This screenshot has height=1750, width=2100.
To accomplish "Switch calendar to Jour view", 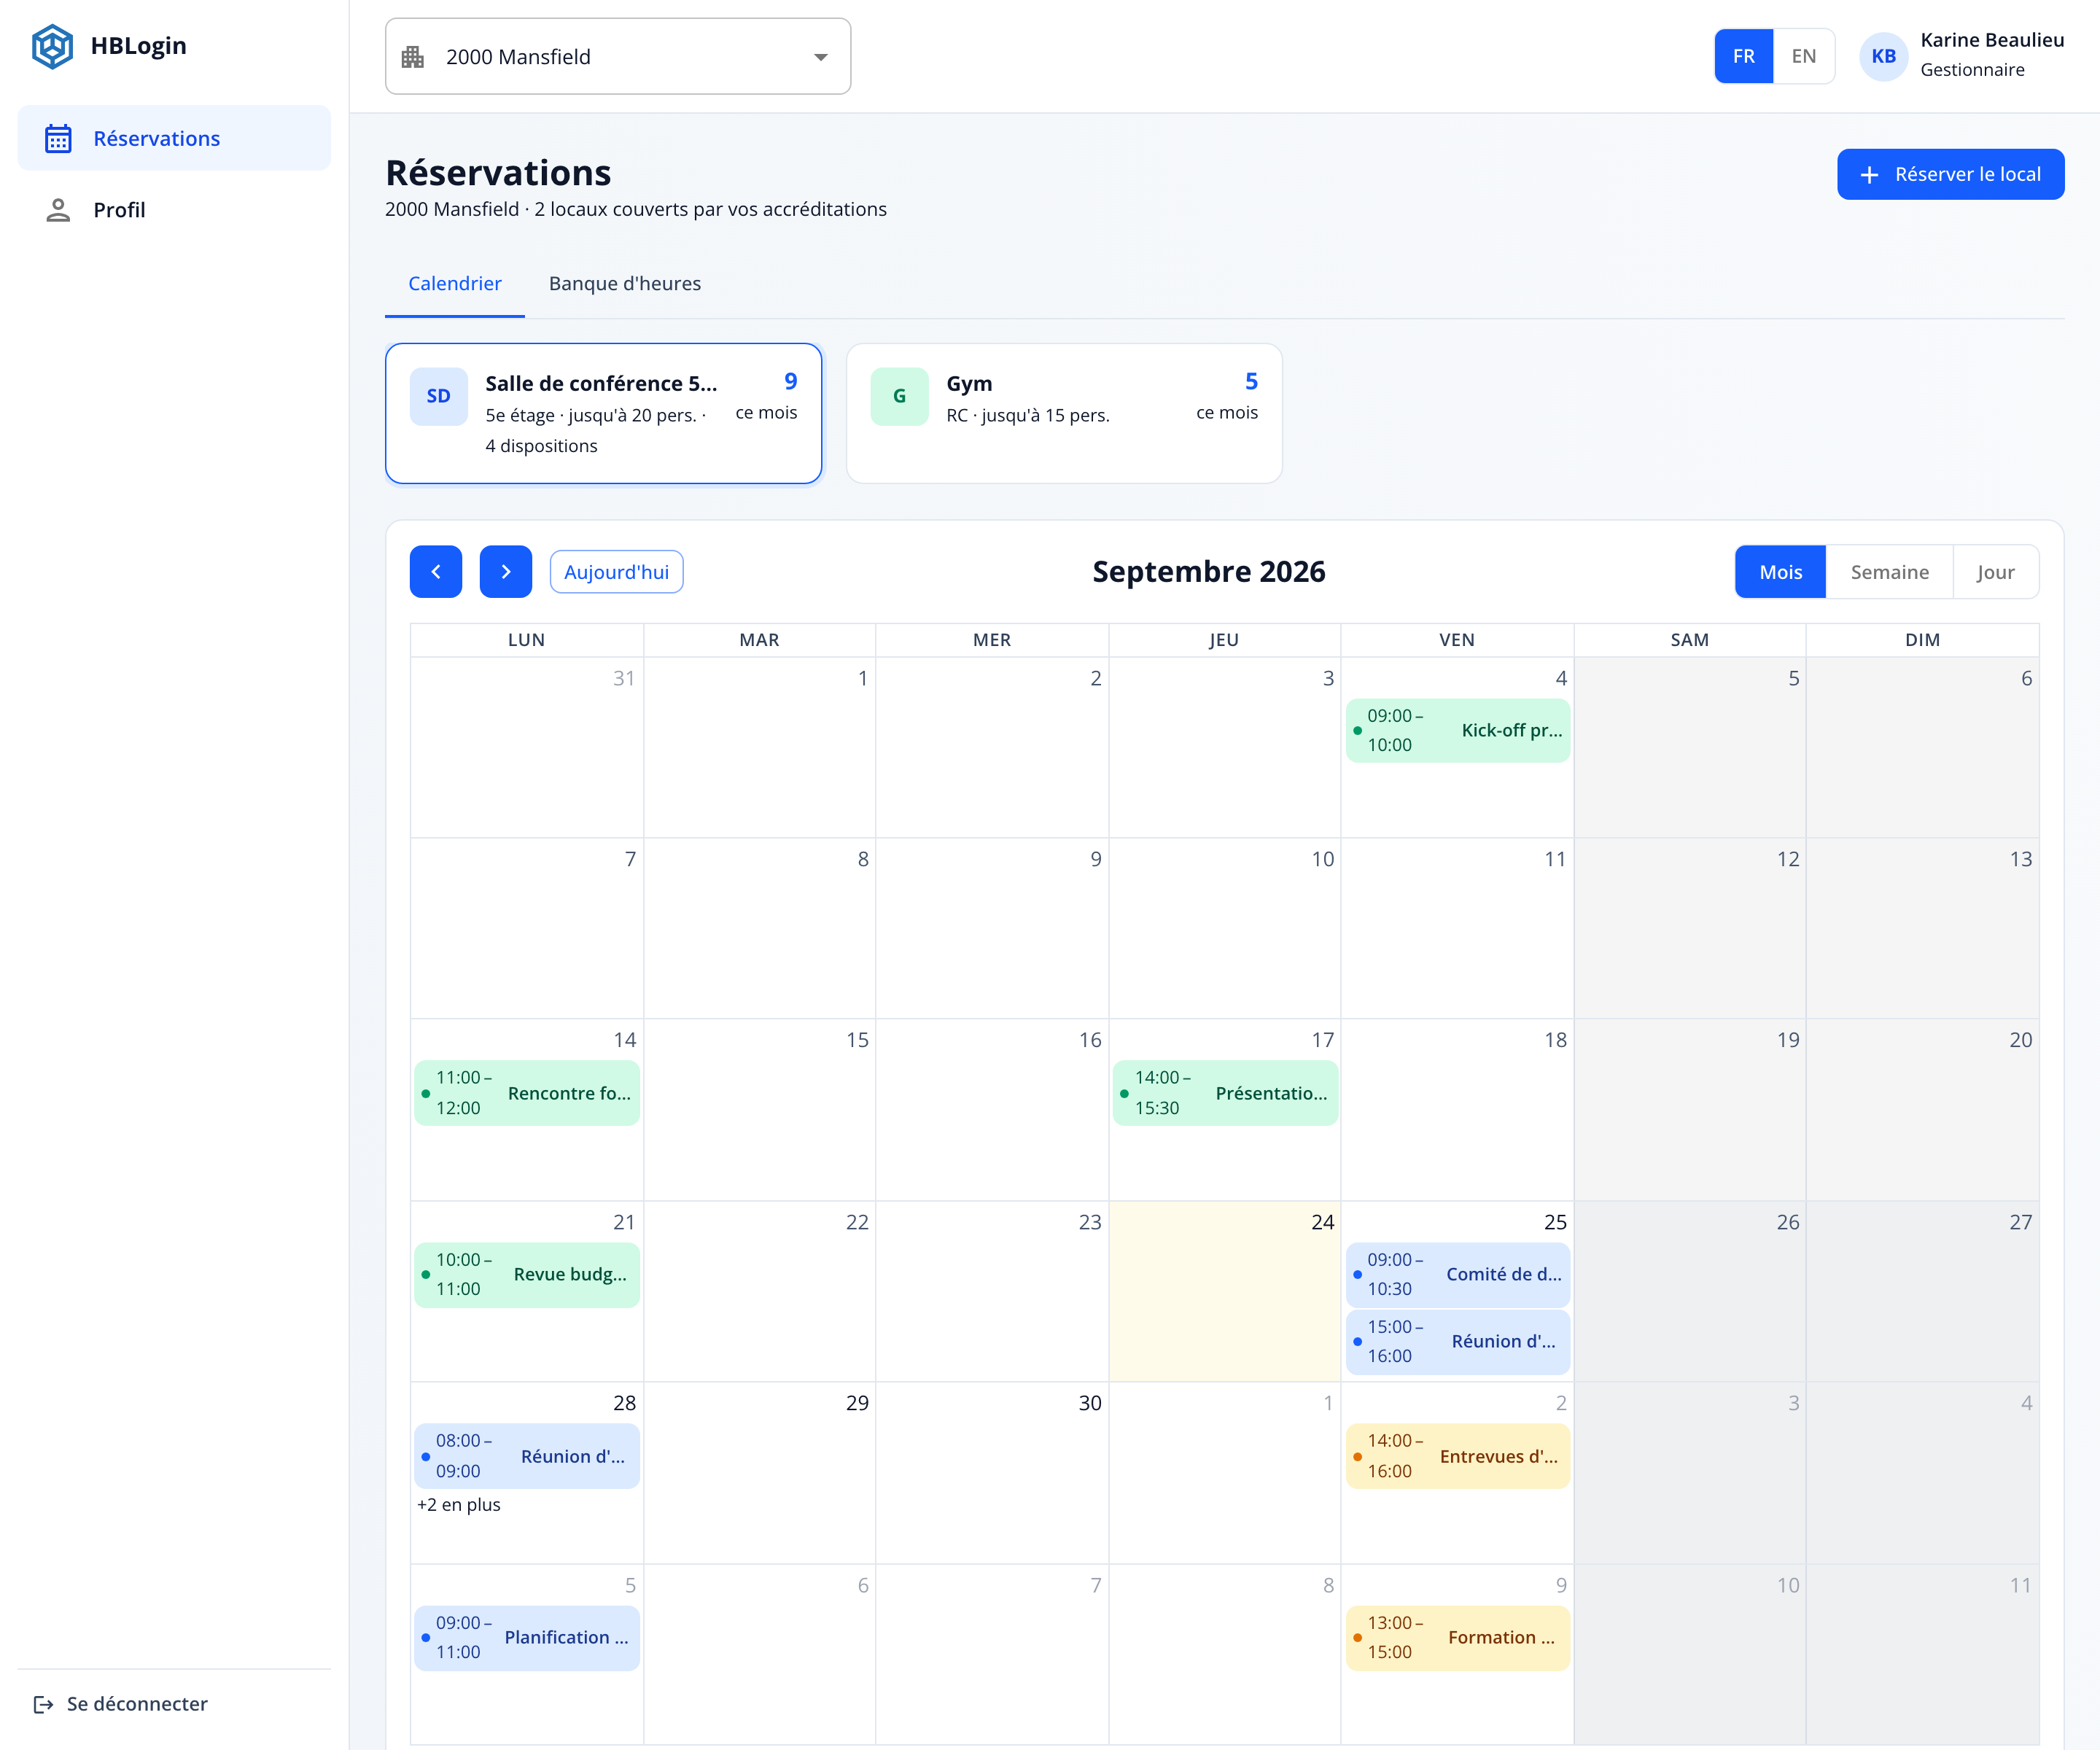I will [x=1996, y=572].
